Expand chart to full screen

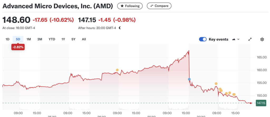(250, 39)
